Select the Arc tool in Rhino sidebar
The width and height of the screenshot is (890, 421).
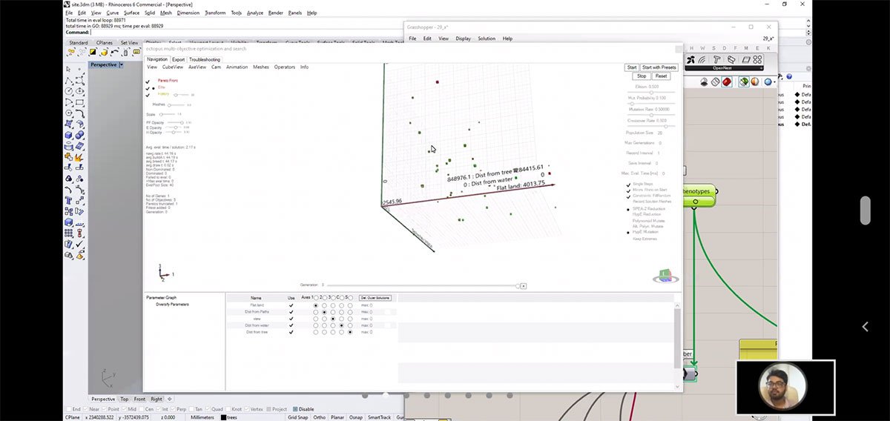(x=69, y=102)
